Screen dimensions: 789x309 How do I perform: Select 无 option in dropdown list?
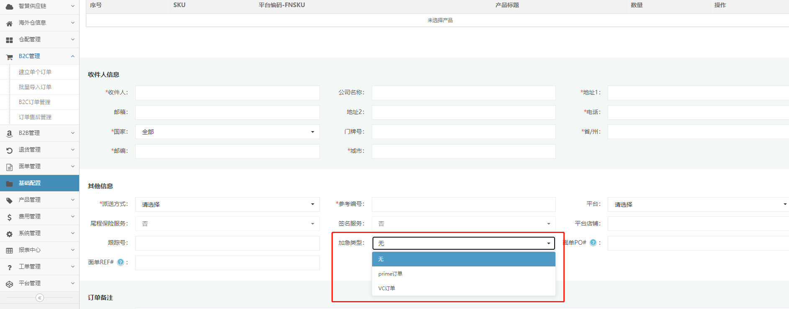[x=464, y=259]
